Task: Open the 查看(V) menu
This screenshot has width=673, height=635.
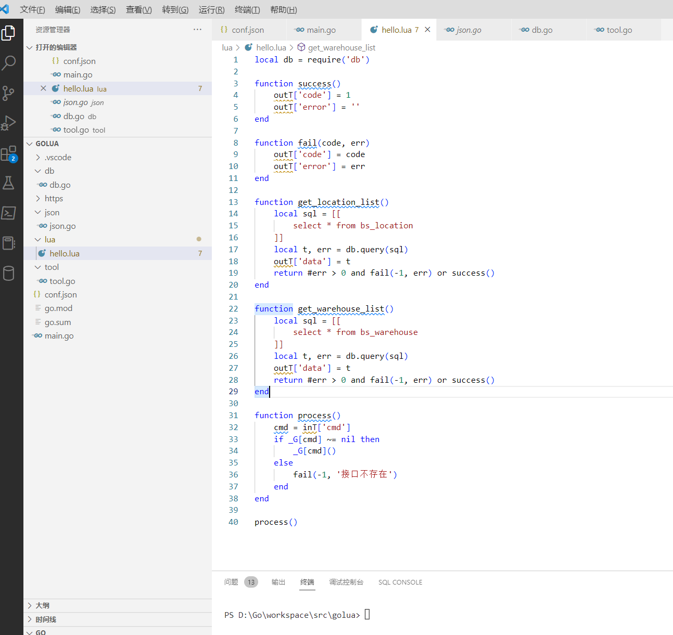Action: 139,9
